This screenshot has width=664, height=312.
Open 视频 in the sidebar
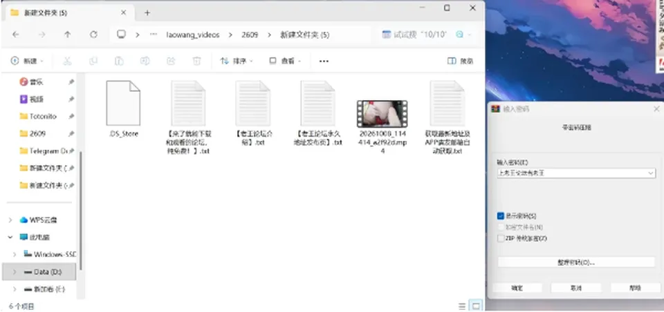[x=37, y=99]
